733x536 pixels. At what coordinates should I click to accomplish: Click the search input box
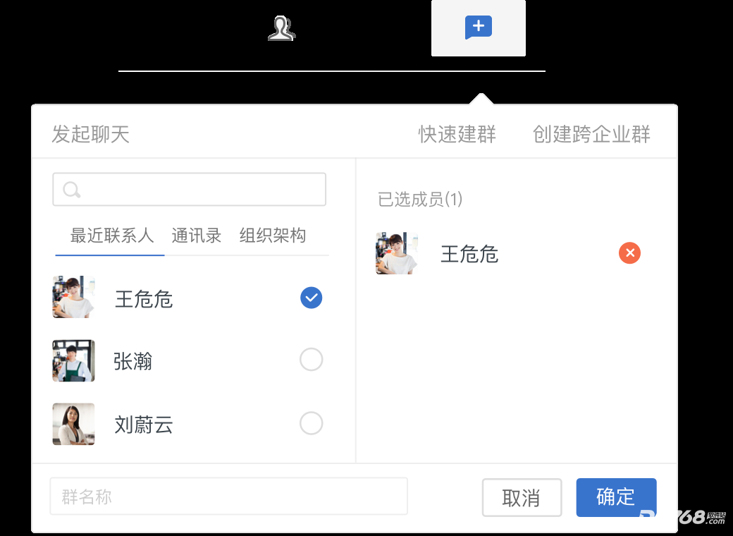click(x=189, y=189)
